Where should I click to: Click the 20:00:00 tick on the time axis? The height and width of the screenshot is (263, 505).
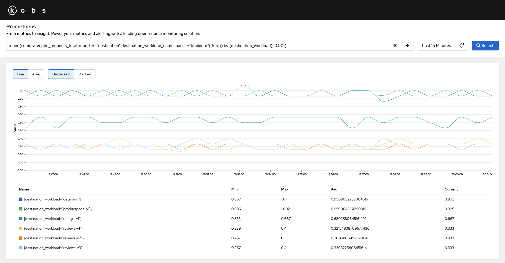tap(457, 174)
